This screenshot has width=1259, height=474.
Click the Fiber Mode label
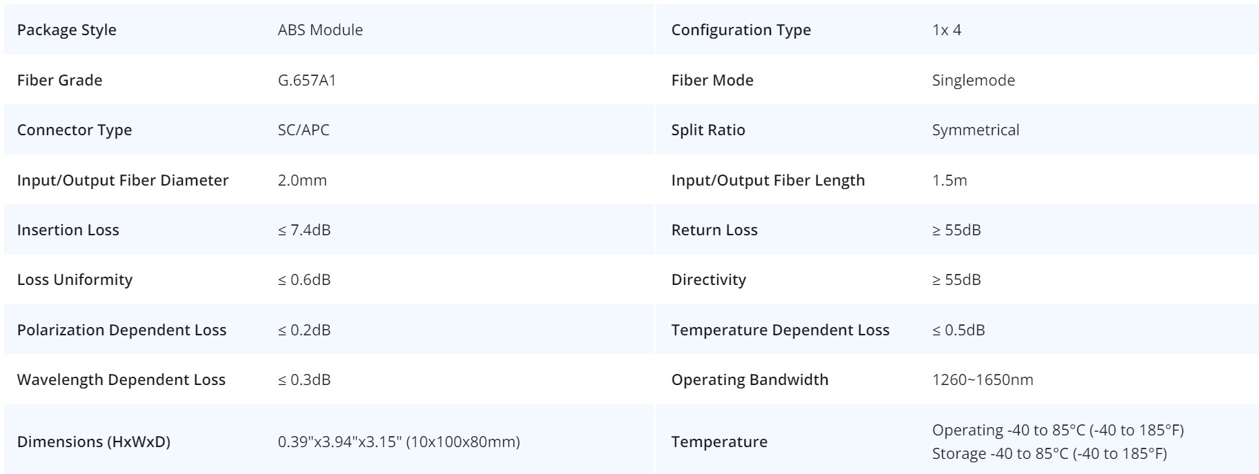click(712, 80)
